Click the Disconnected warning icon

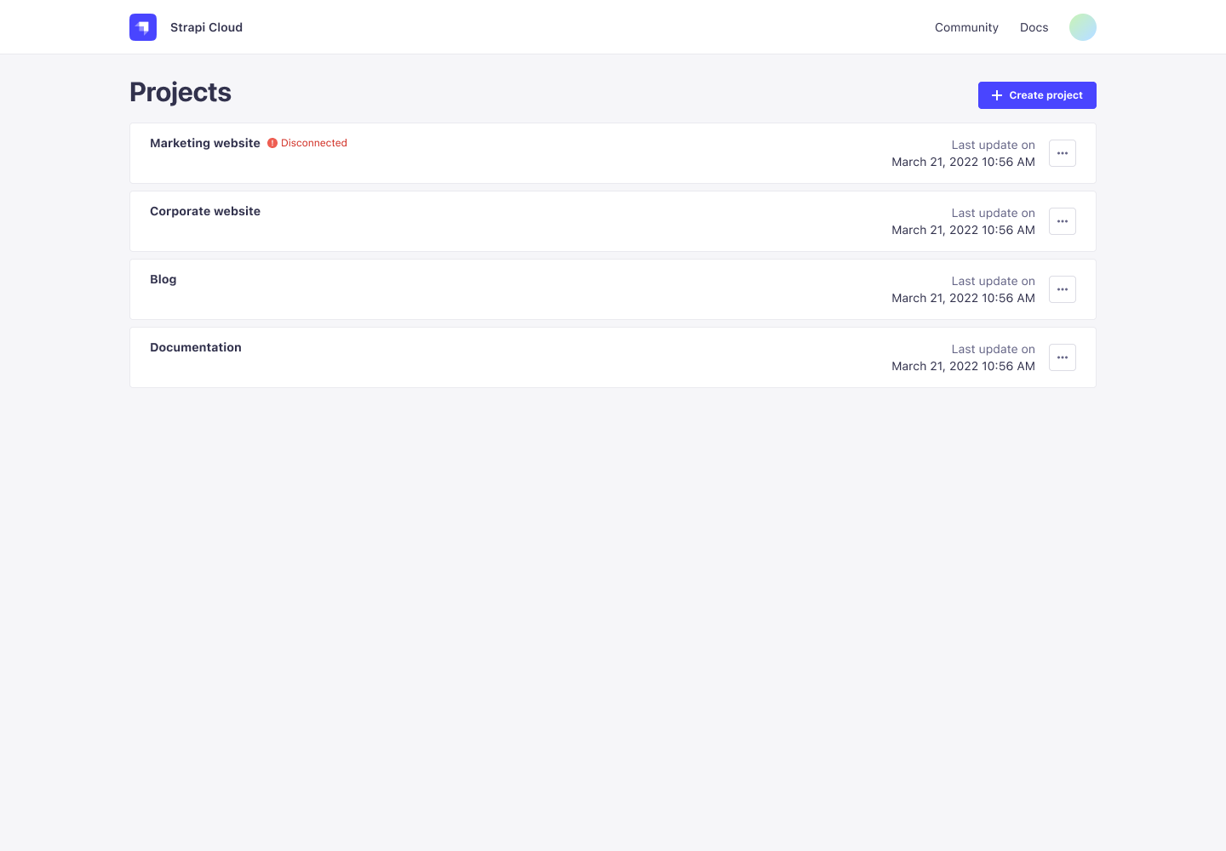click(x=272, y=143)
